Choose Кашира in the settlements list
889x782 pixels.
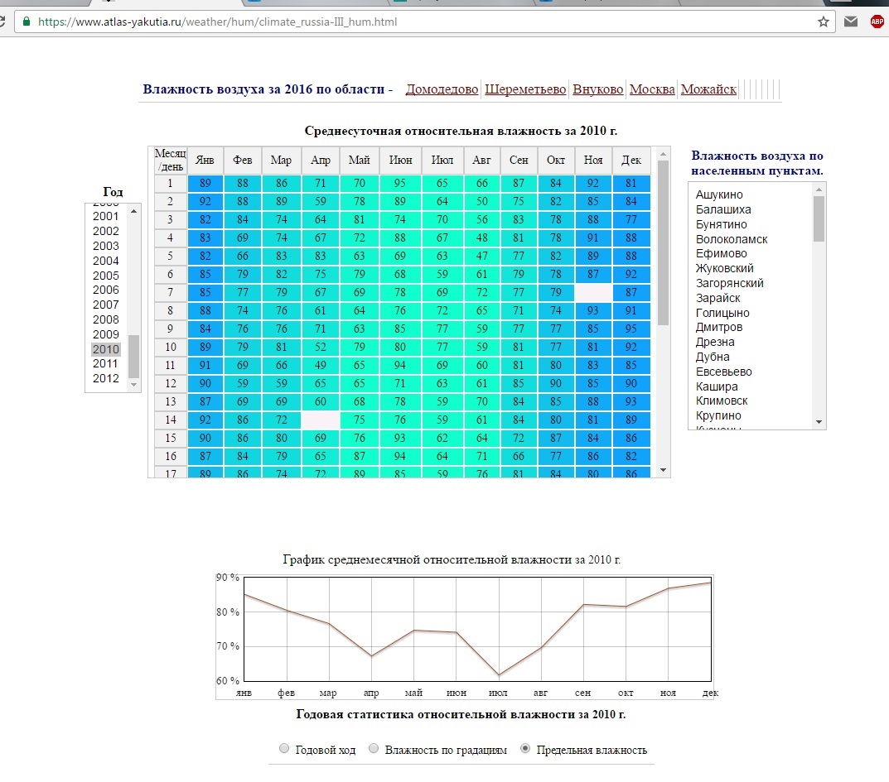click(717, 386)
